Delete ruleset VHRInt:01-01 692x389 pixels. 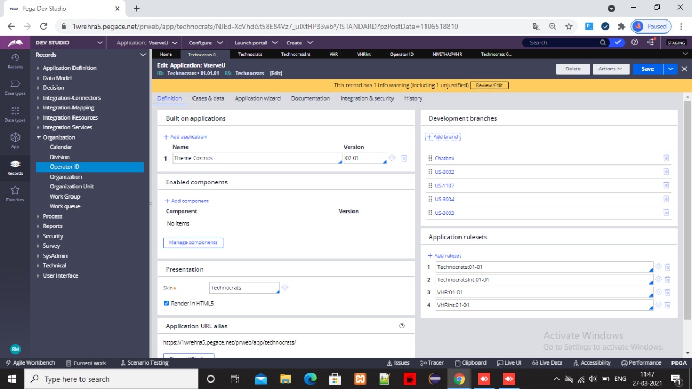coord(668,305)
